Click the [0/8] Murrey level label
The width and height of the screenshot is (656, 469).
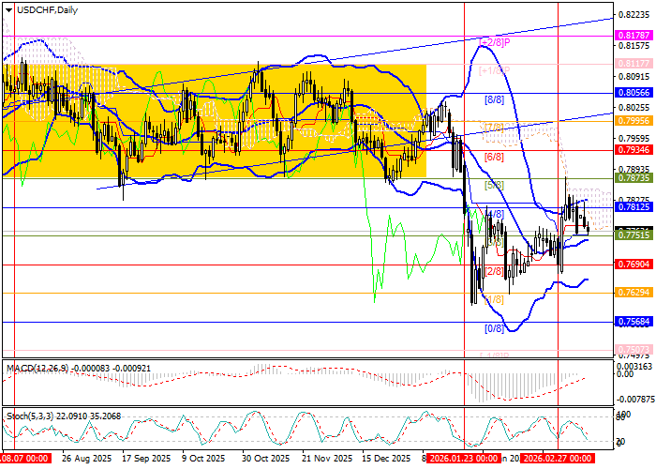tap(494, 329)
